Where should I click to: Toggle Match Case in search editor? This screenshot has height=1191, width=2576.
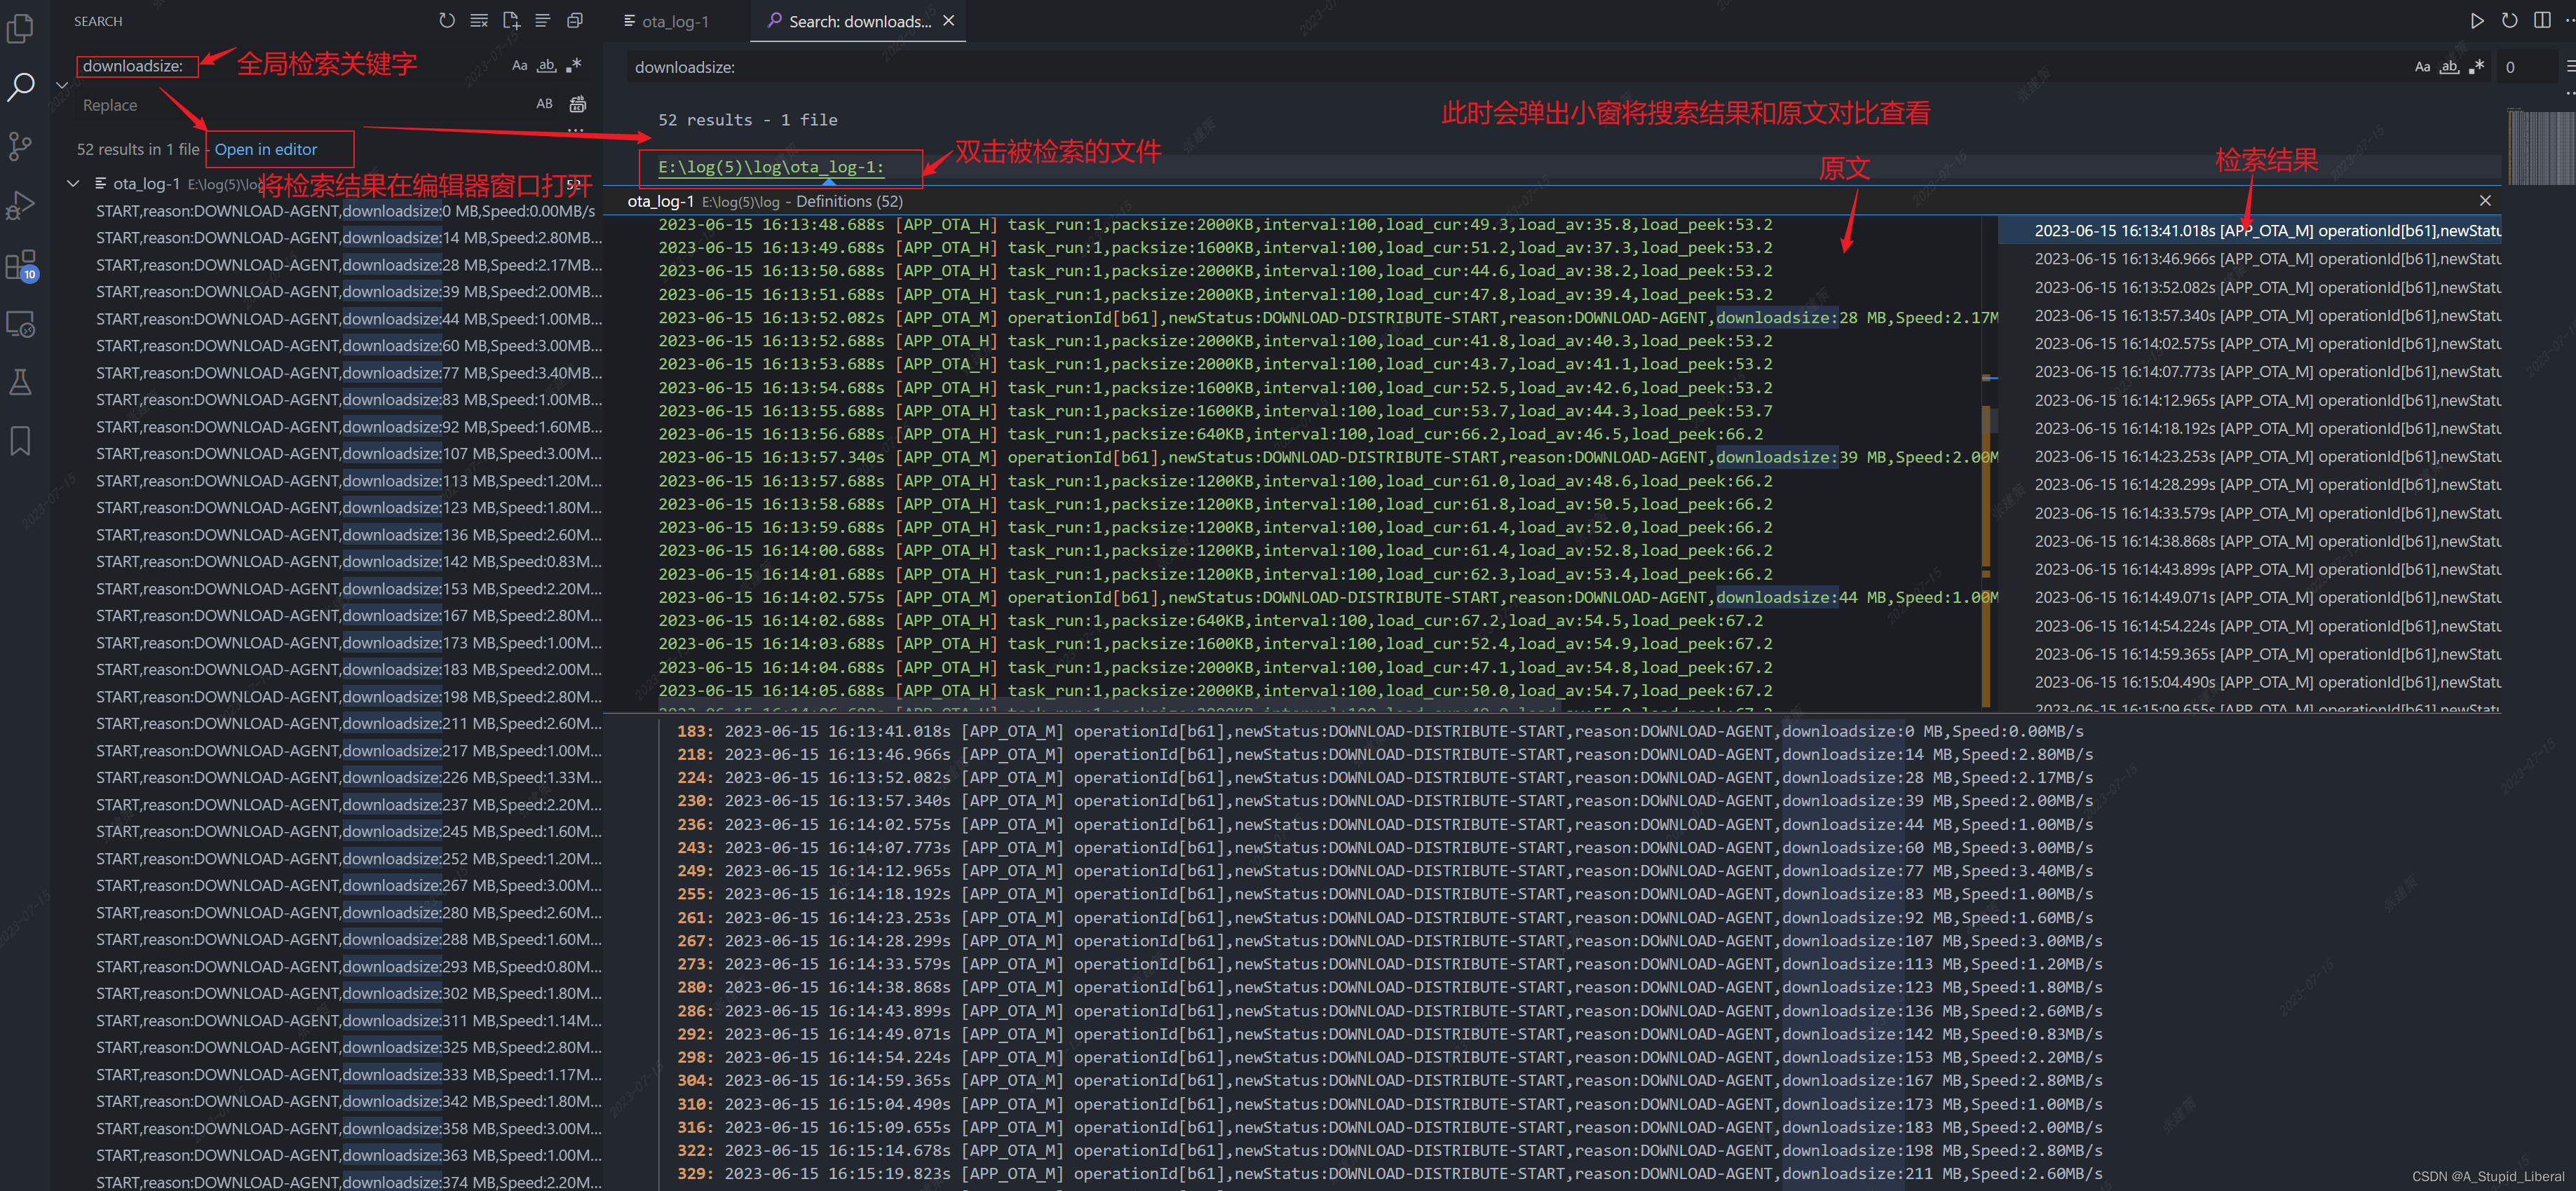click(2422, 67)
